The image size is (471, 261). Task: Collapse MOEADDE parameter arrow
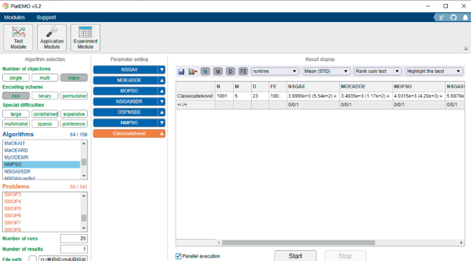coord(162,80)
